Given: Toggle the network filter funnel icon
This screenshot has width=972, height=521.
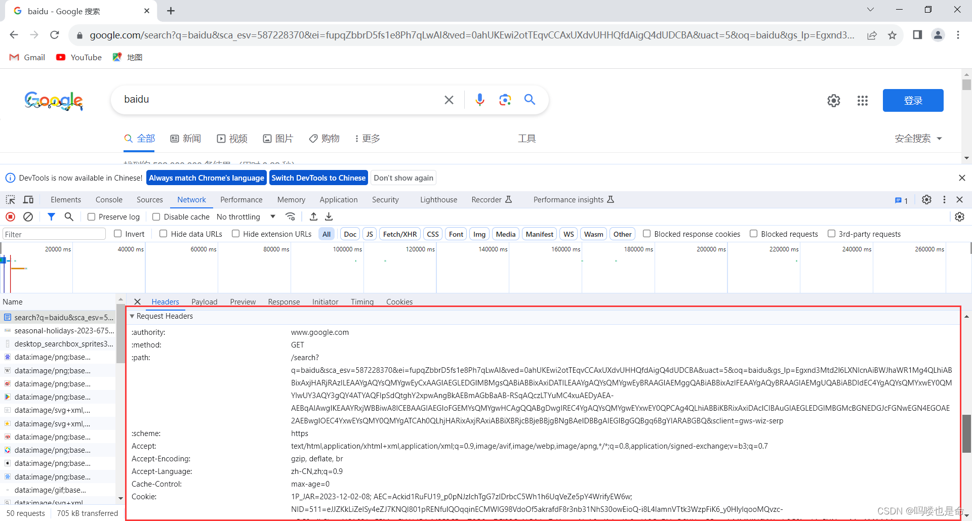Looking at the screenshot, I should coord(51,216).
